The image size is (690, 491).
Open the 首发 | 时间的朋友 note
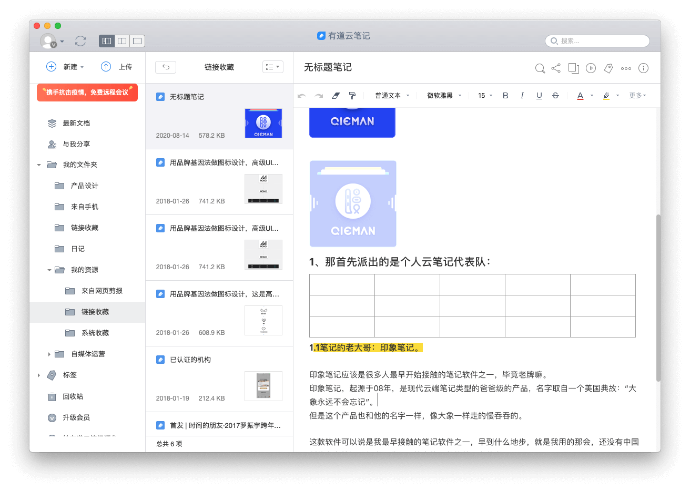tap(219, 425)
